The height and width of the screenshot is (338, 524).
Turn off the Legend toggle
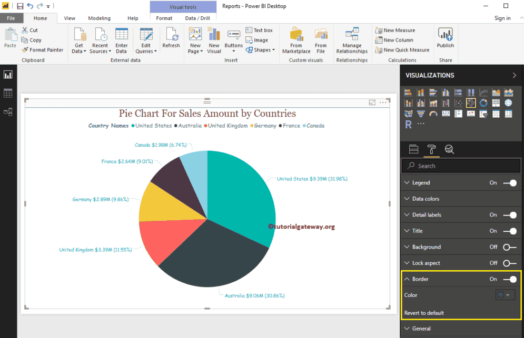(510, 183)
